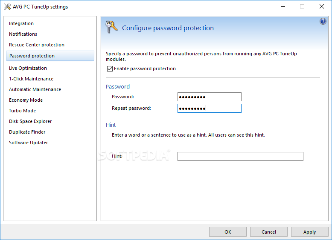Click the Cancel button
The height and width of the screenshot is (240, 332).
pos(269,232)
